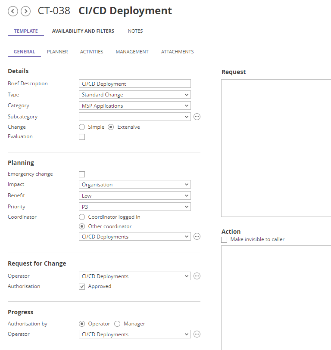
Task: Open Request for Change Operator ellipsis button
Action: pyautogui.click(x=197, y=276)
